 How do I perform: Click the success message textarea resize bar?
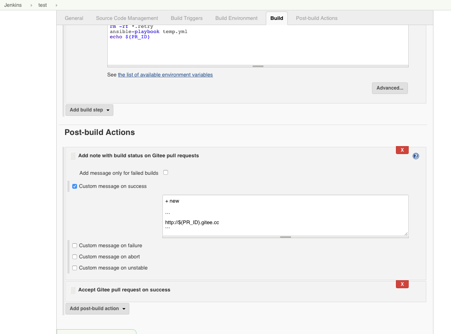[285, 237]
